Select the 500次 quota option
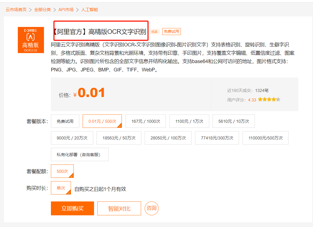The image size is (313, 227). point(62,171)
